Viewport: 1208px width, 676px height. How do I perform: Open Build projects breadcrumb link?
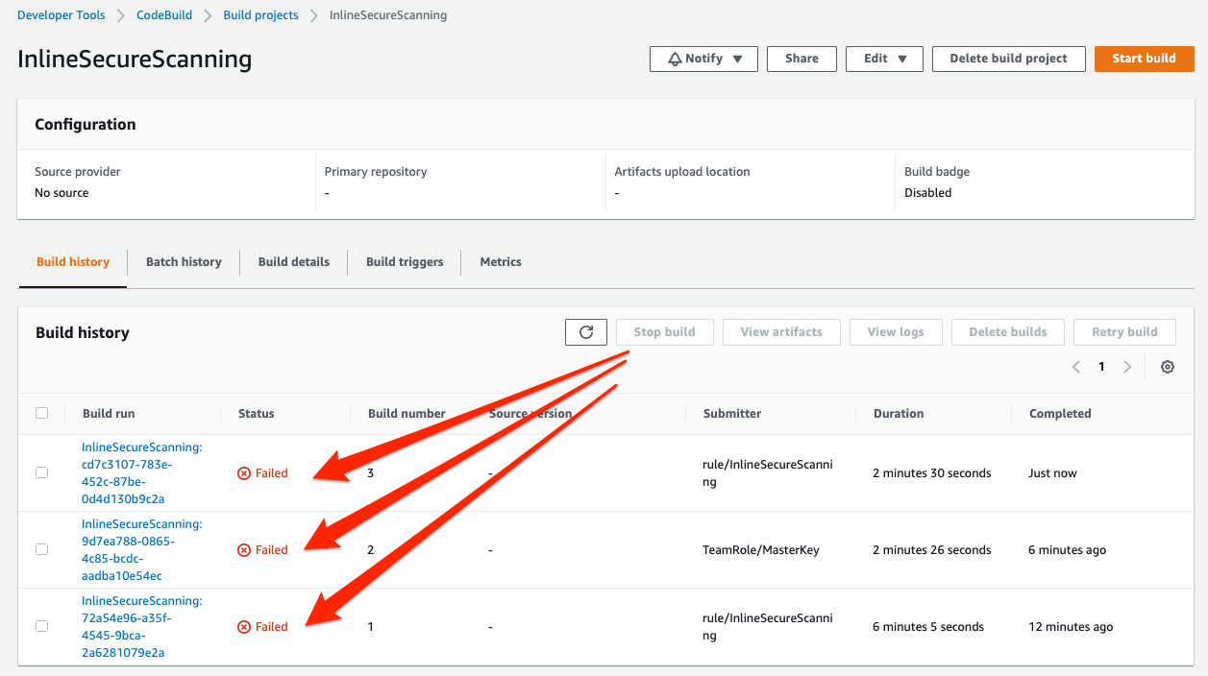point(260,15)
